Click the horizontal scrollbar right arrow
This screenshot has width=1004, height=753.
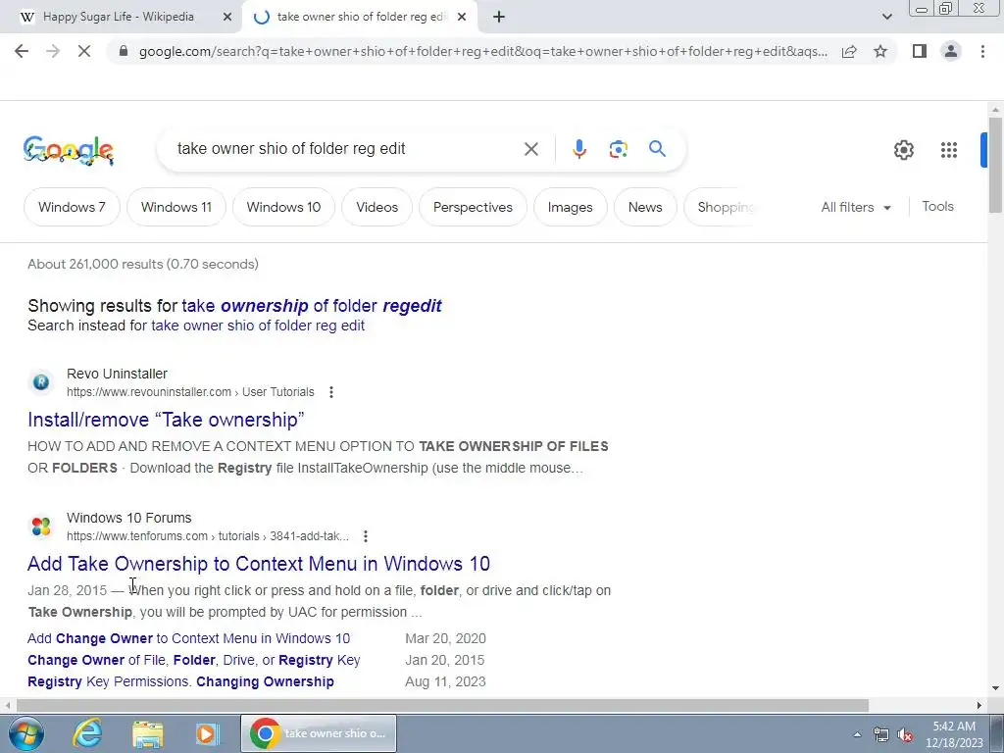[x=979, y=706]
